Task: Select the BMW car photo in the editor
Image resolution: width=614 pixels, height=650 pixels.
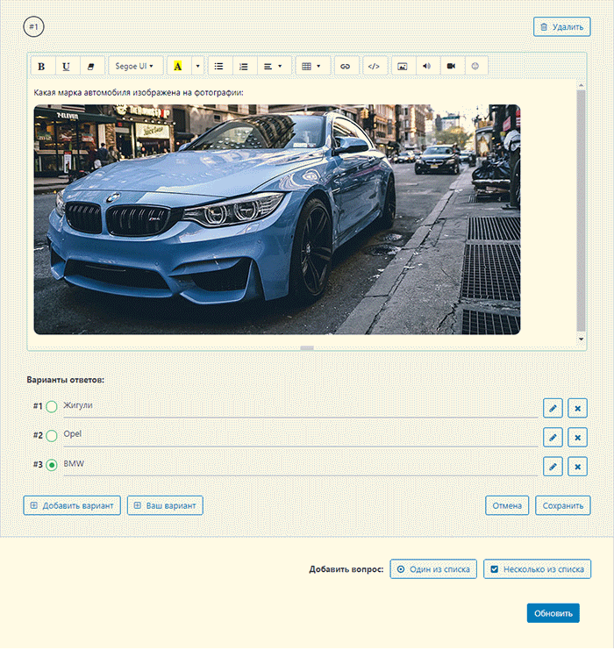Action: 277,219
